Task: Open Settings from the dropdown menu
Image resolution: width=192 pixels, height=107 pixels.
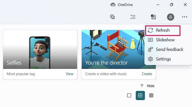Action: [163, 59]
